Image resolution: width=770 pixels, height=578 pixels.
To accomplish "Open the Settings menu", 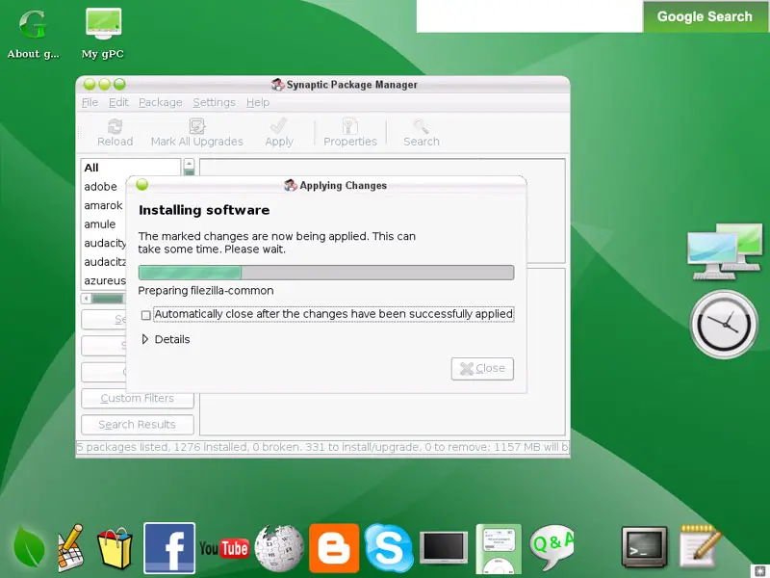I will point(214,102).
